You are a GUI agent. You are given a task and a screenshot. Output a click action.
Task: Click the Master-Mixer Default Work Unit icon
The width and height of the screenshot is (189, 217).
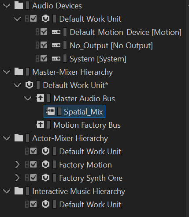(29, 85)
